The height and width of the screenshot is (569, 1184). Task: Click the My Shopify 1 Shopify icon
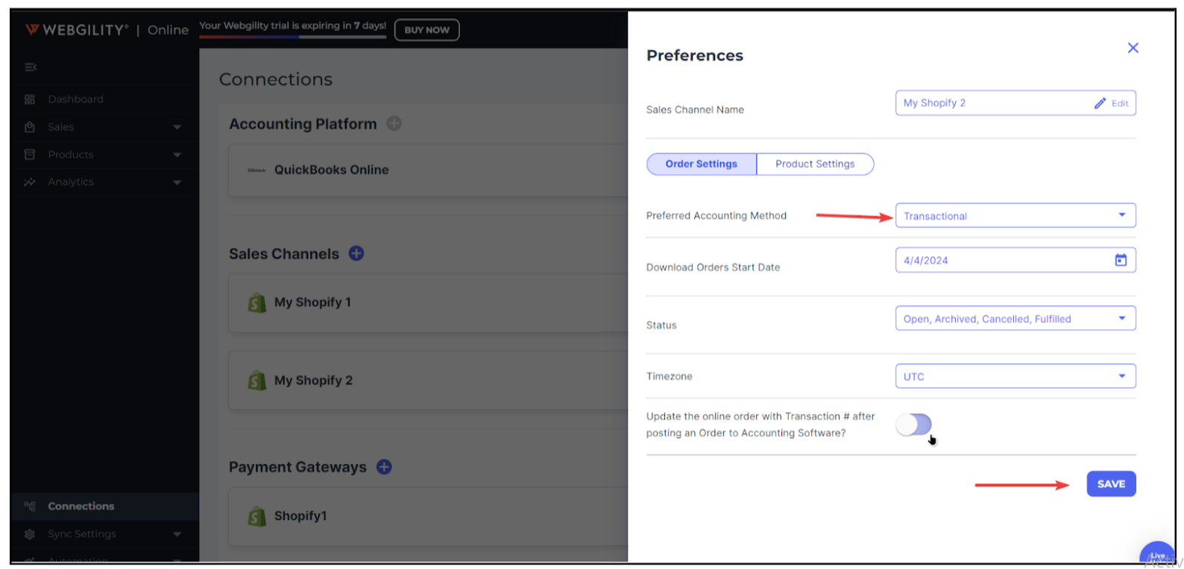pyautogui.click(x=257, y=302)
